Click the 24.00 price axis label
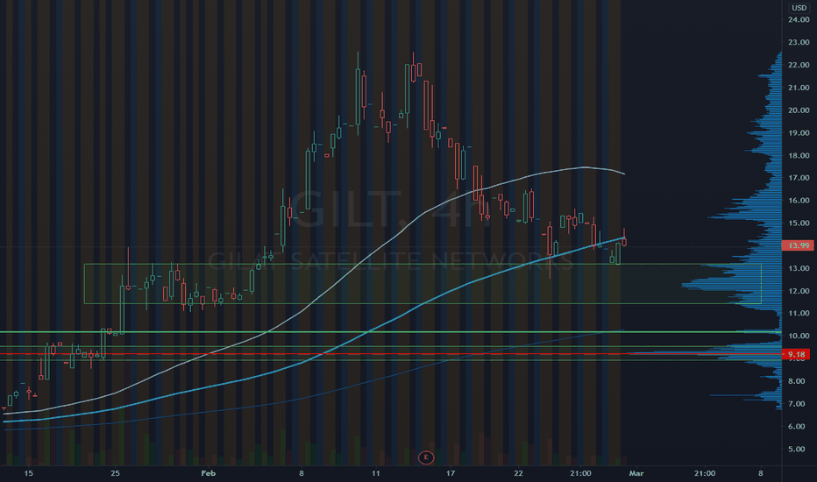This screenshot has width=817, height=482. [799, 20]
